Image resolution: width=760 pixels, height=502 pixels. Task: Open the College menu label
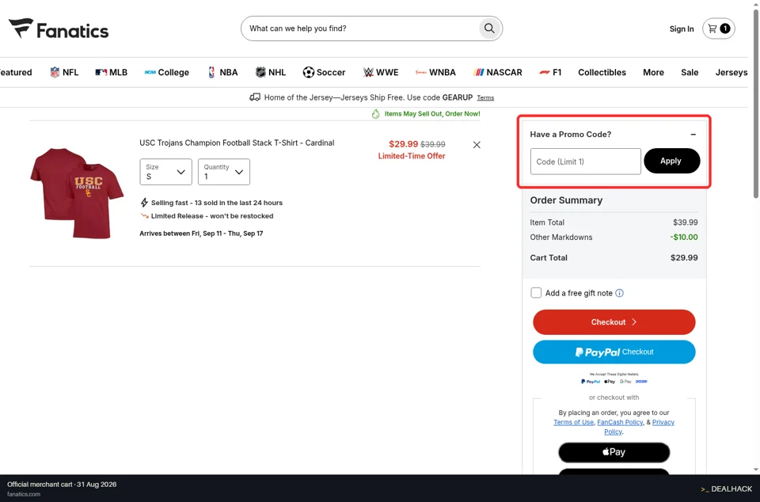[173, 72]
